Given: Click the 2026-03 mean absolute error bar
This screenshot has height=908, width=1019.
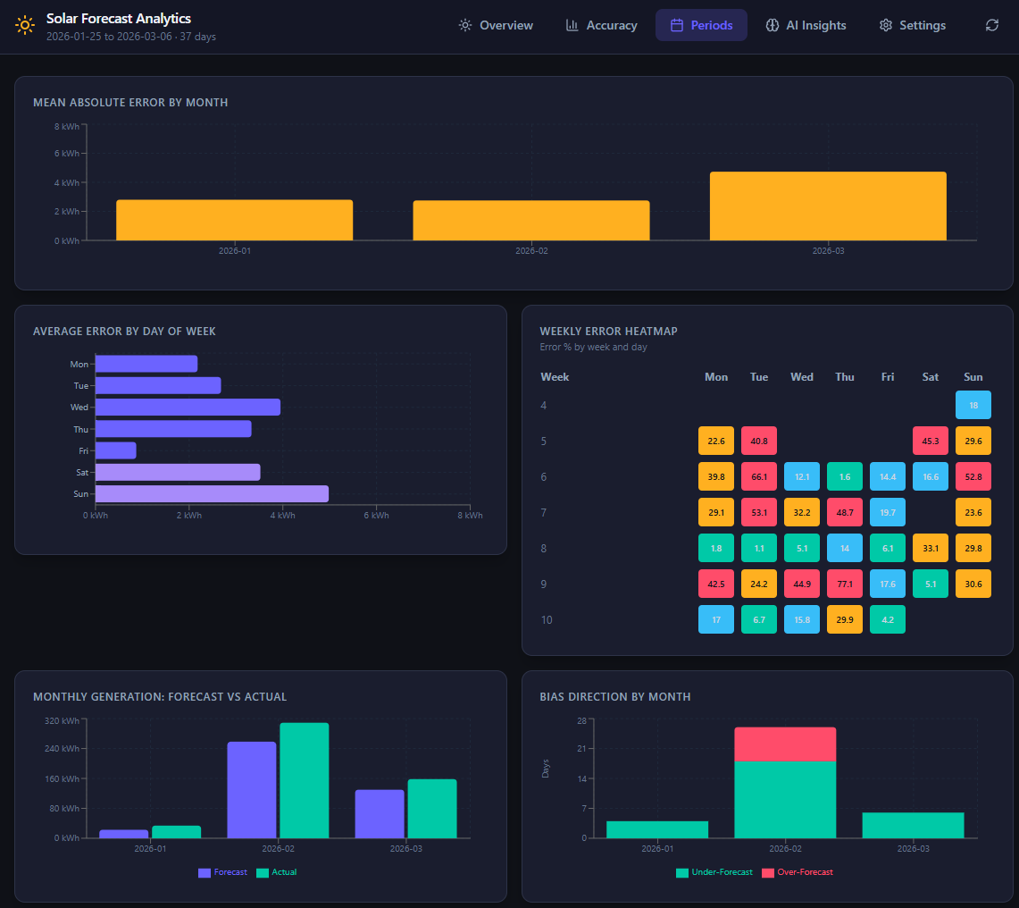Looking at the screenshot, I should coord(828,206).
